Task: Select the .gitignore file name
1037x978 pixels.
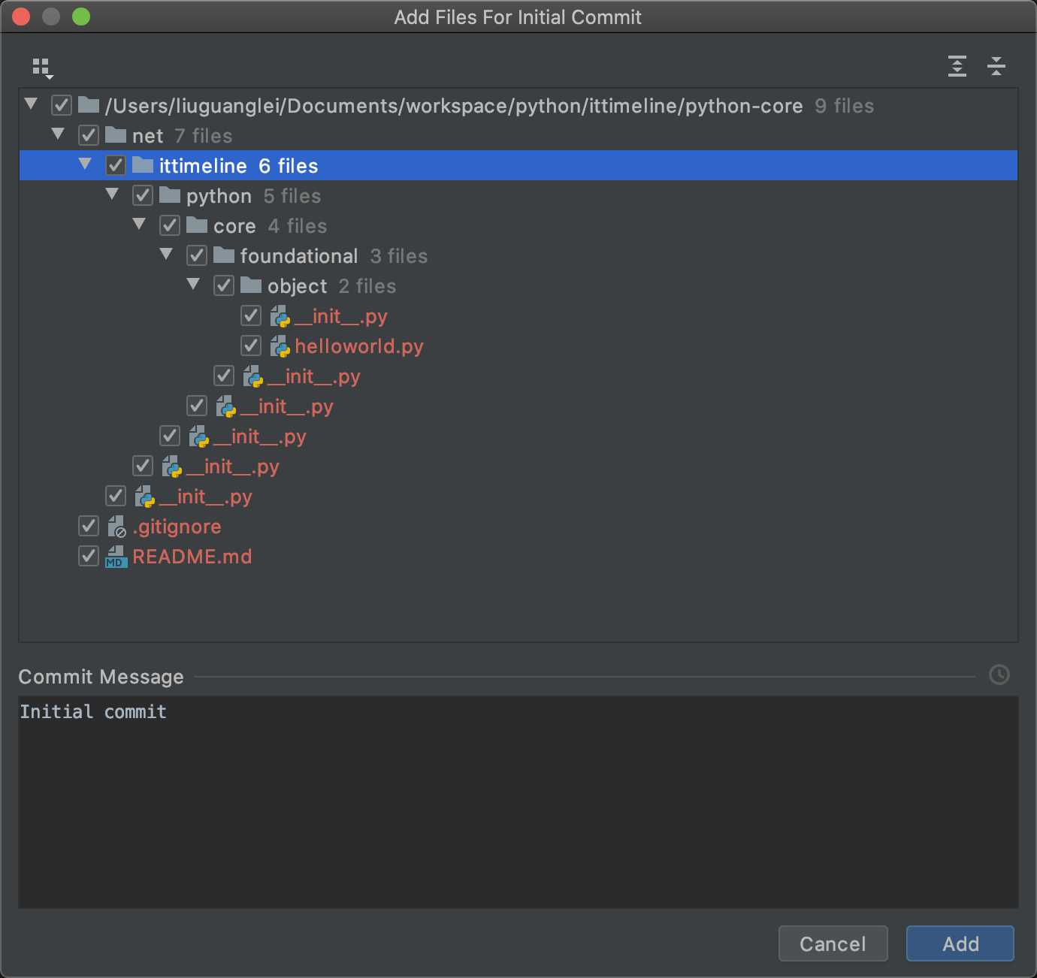Action: pos(177,527)
